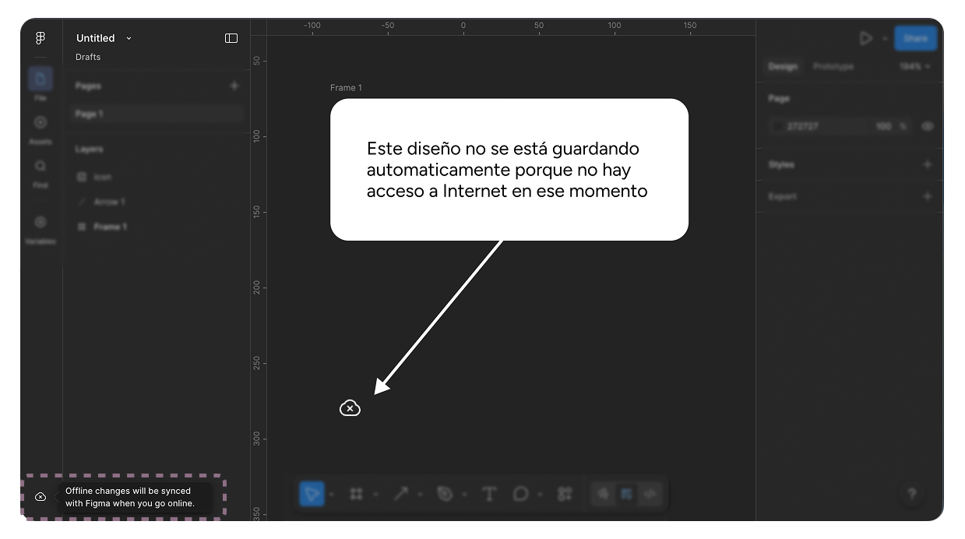The image size is (965, 539).
Task: Click the blue Share button
Action: 915,38
